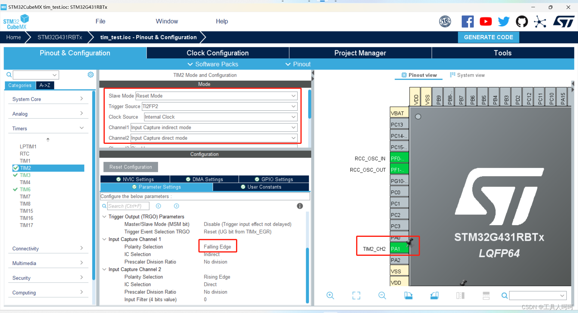
Task: Switch to System view
Action: [x=467, y=75]
